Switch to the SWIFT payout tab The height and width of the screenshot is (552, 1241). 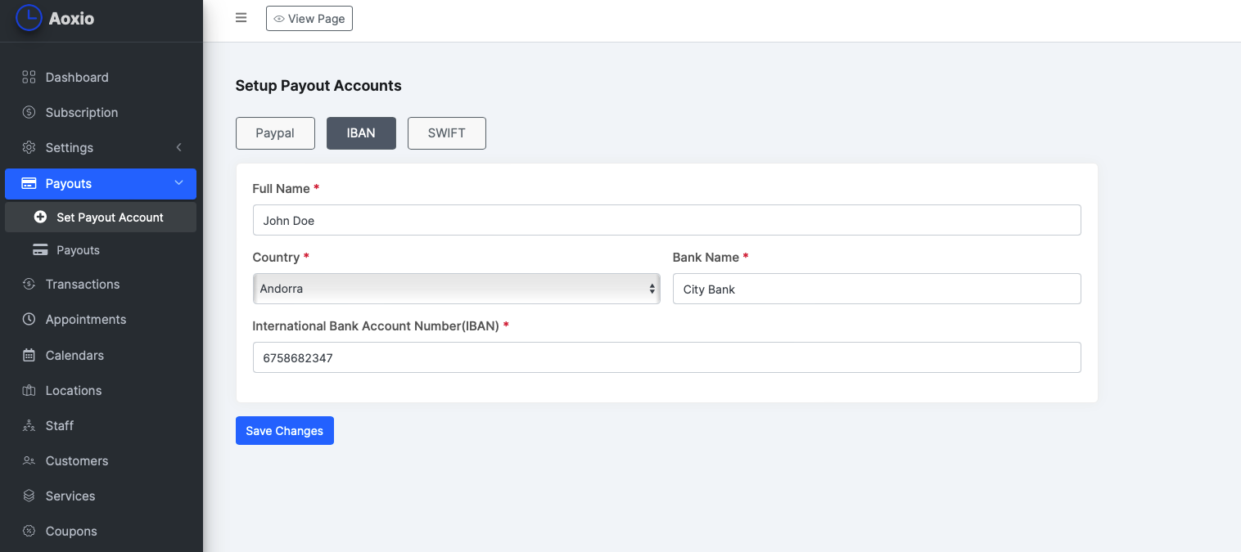[x=446, y=133]
